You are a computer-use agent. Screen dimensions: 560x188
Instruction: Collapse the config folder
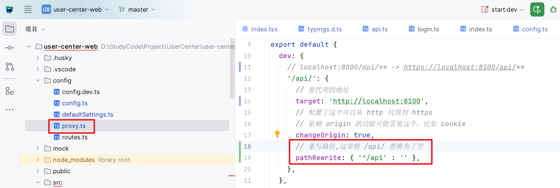(x=37, y=80)
